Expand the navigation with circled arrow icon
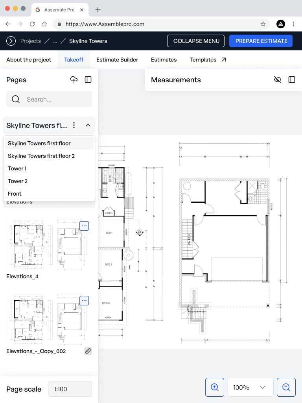302x403 pixels. (x=11, y=41)
